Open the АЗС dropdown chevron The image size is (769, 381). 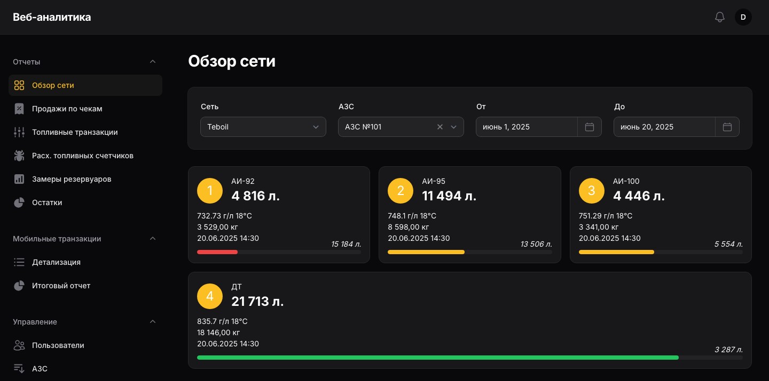454,127
